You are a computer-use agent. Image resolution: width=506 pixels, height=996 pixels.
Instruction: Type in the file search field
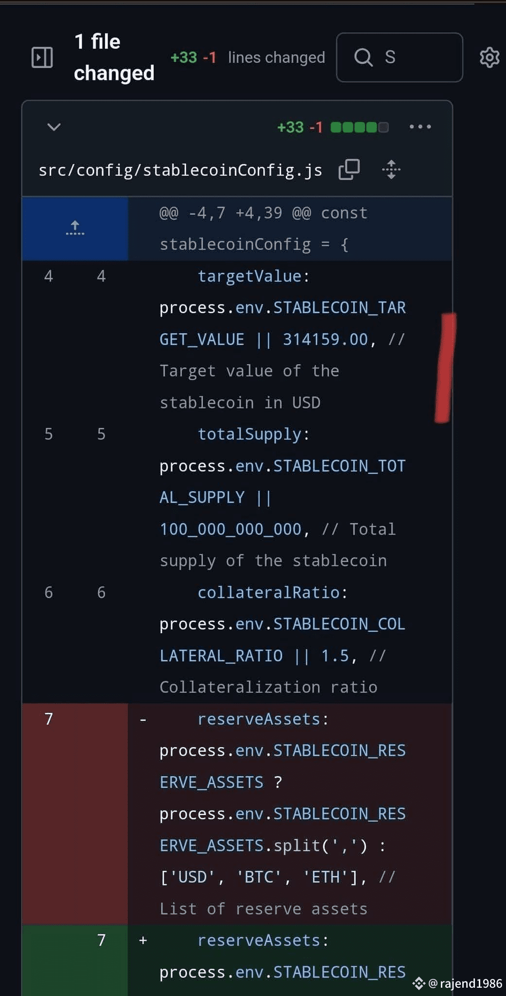pos(418,57)
